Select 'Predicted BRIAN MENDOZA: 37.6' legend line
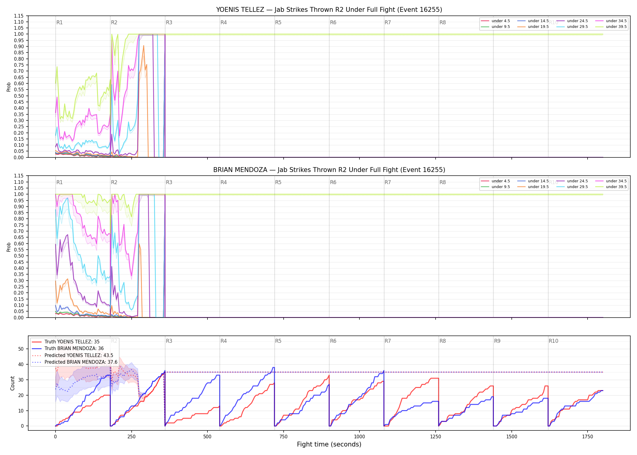Screen dimensions: 637x455 pos(75,362)
